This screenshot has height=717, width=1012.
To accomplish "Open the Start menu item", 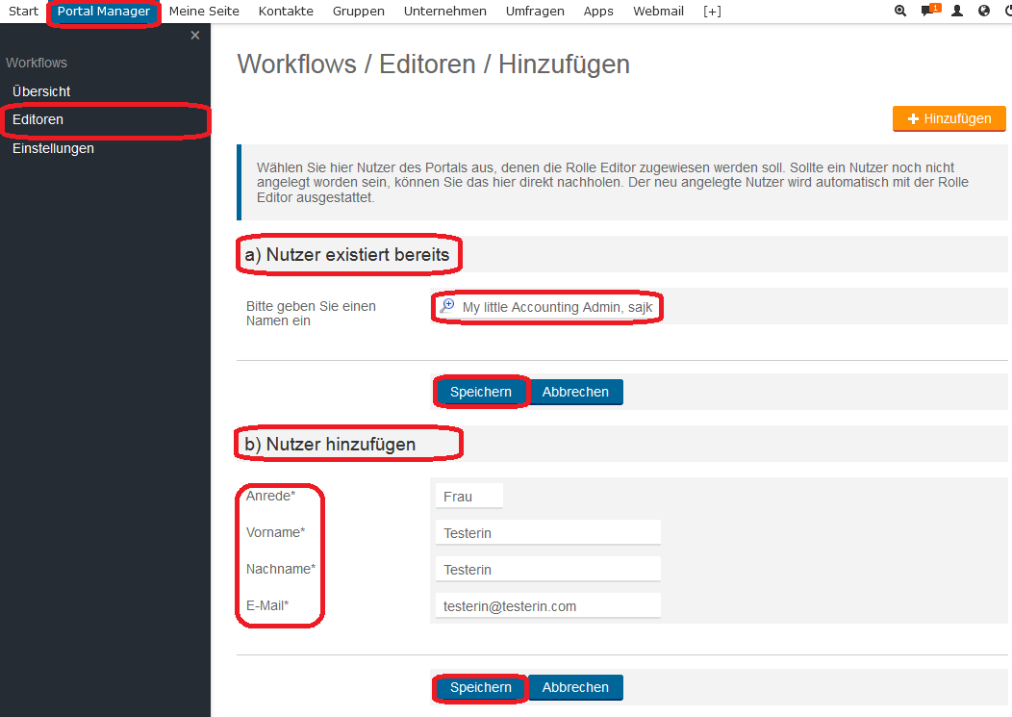I will [23, 11].
